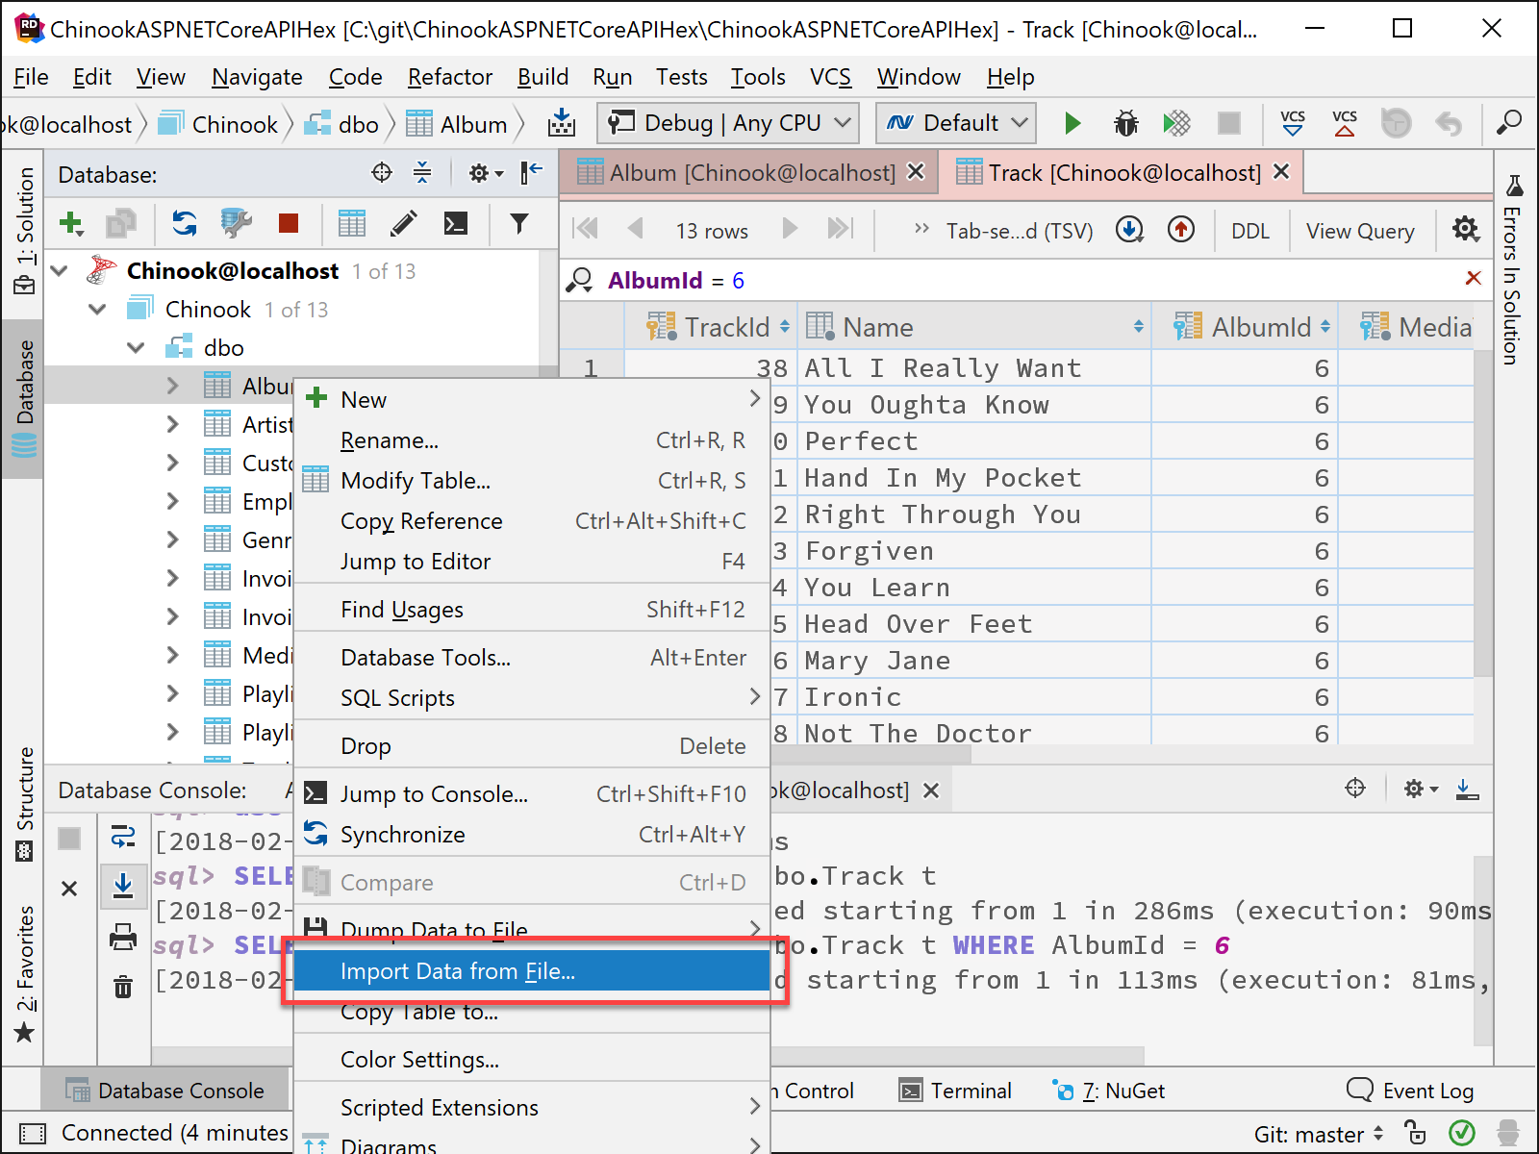
Task: Click the Build Solution icon in the toolbar
Action: [562, 123]
